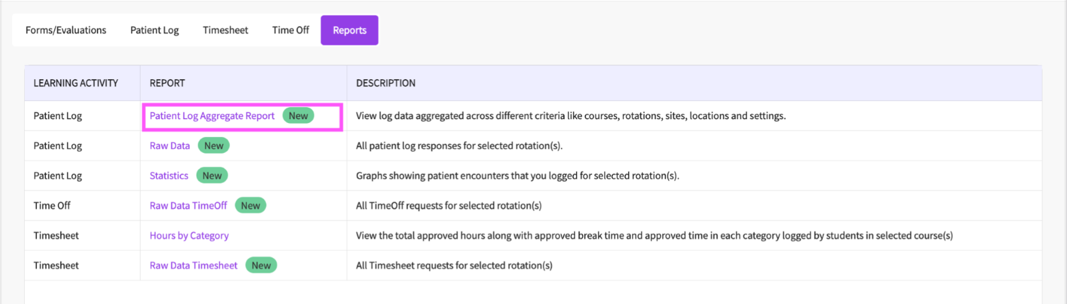
Task: Click the purple Reports tab
Action: click(x=349, y=30)
